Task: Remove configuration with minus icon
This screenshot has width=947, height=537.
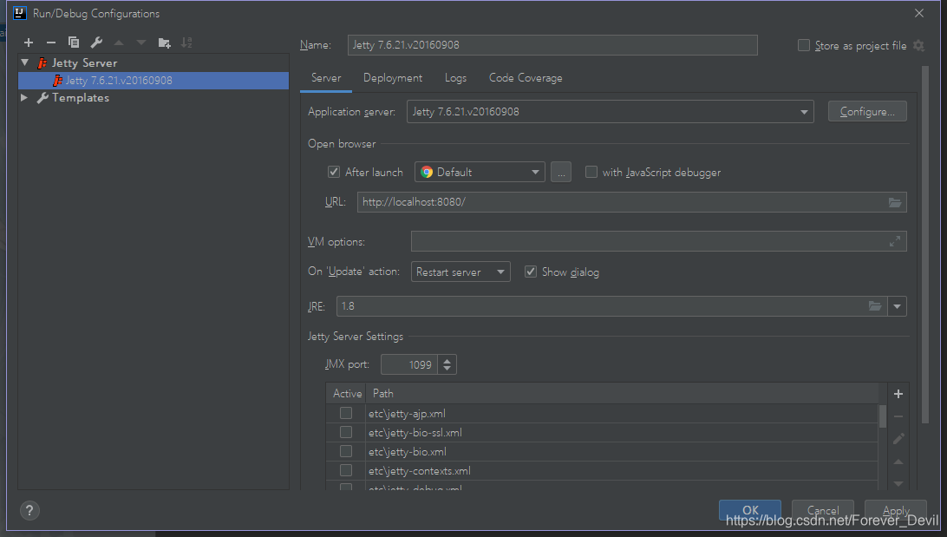Action: point(50,43)
